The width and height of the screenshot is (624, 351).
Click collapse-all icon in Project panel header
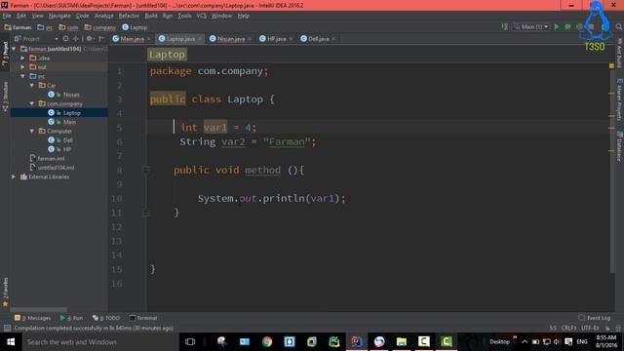coord(76,39)
